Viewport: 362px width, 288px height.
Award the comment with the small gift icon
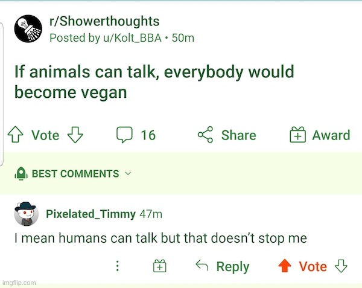coord(159,266)
